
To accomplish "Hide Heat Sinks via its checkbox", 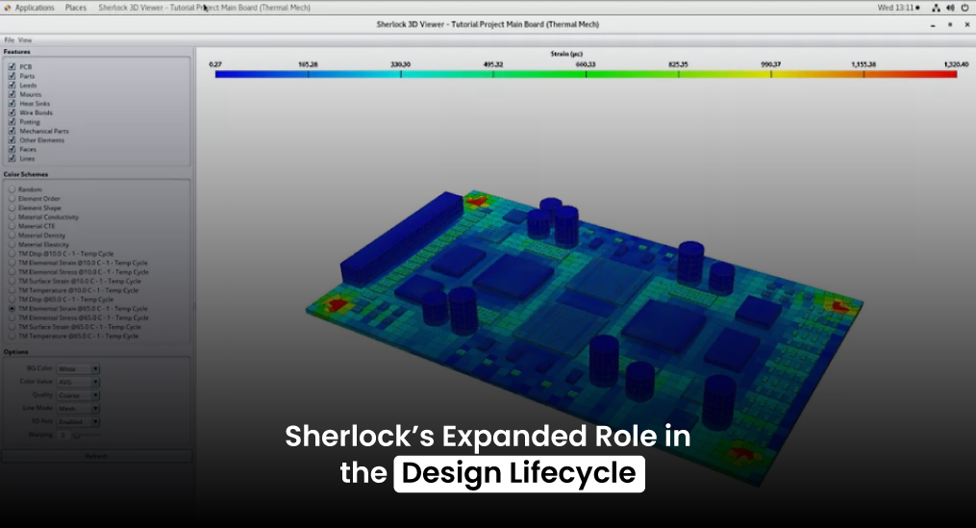I will [x=12, y=103].
